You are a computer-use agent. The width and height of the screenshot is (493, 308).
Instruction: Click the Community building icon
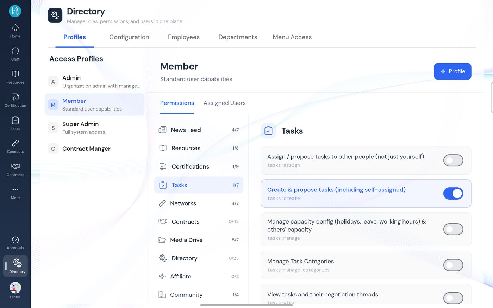pyautogui.click(x=162, y=295)
